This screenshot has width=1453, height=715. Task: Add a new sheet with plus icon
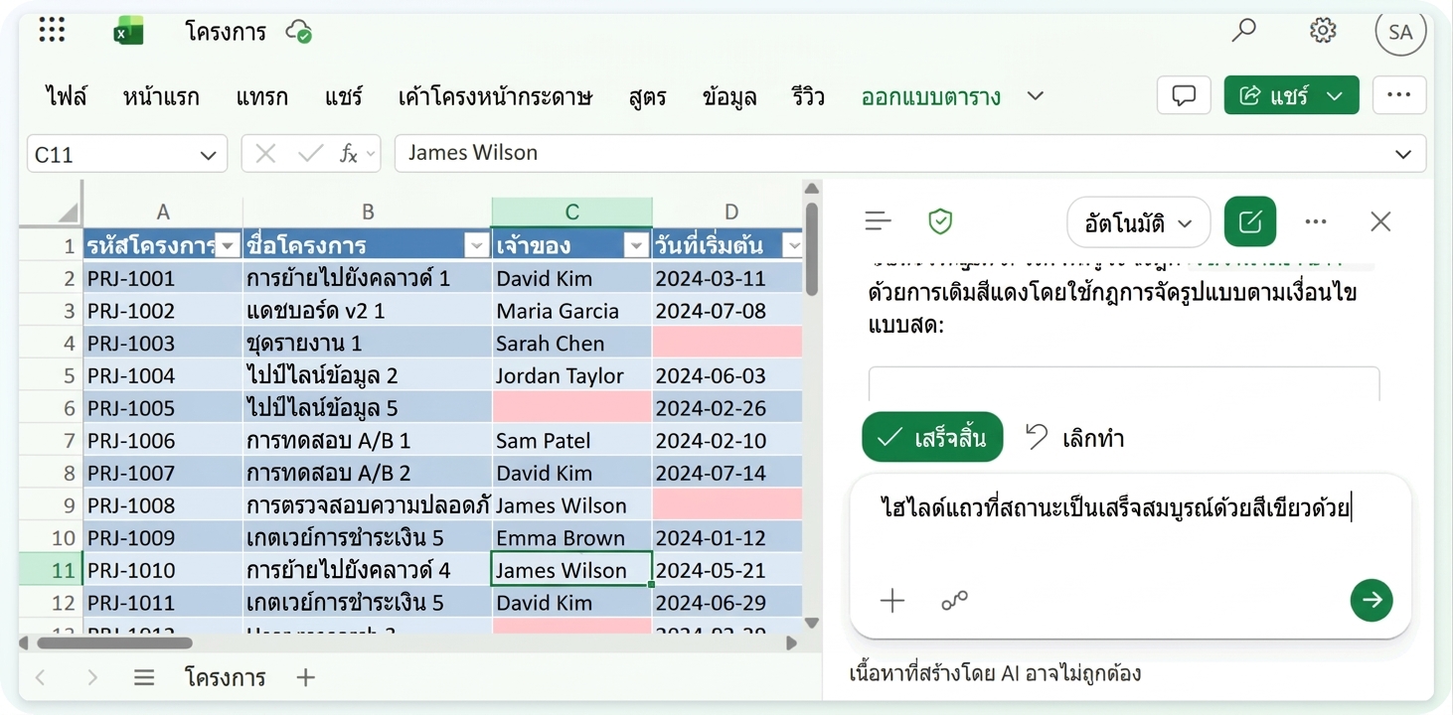(306, 677)
